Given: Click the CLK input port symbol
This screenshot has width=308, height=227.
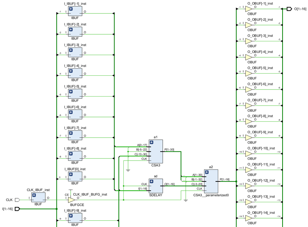Looking at the screenshot, I should (17, 200).
